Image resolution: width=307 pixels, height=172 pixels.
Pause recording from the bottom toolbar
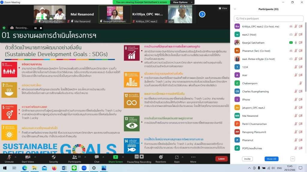click(136, 156)
